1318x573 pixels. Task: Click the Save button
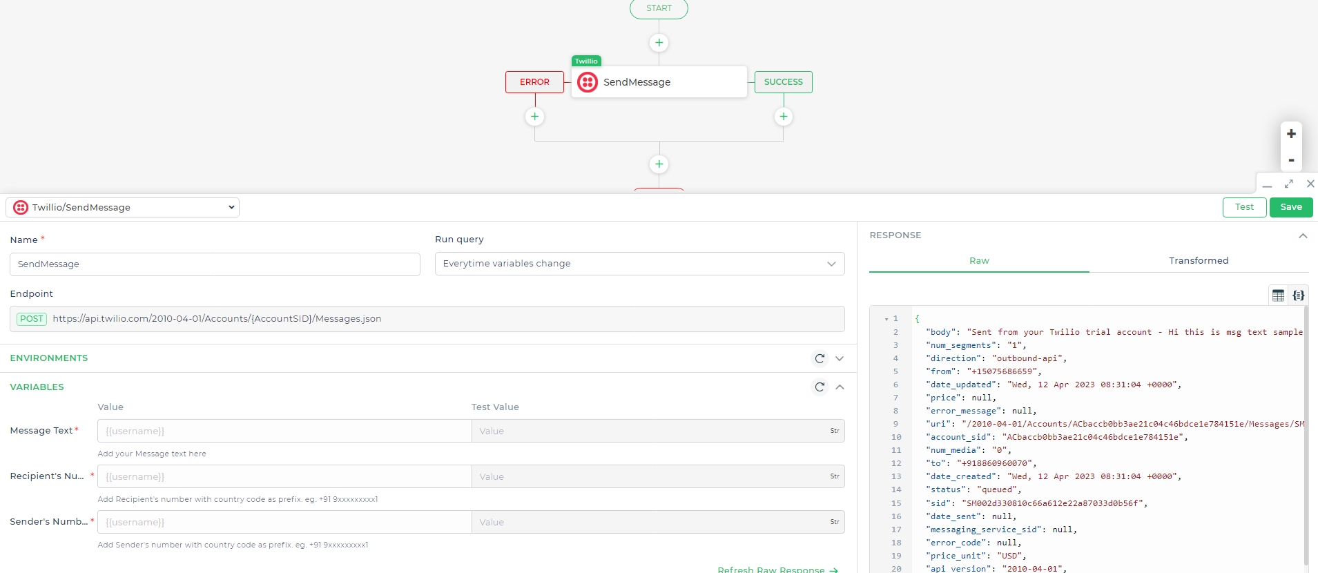click(1291, 207)
